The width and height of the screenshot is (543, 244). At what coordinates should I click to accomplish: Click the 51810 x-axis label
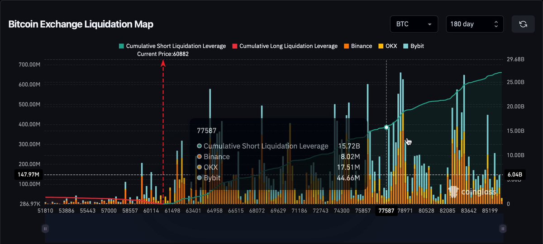[46, 211]
